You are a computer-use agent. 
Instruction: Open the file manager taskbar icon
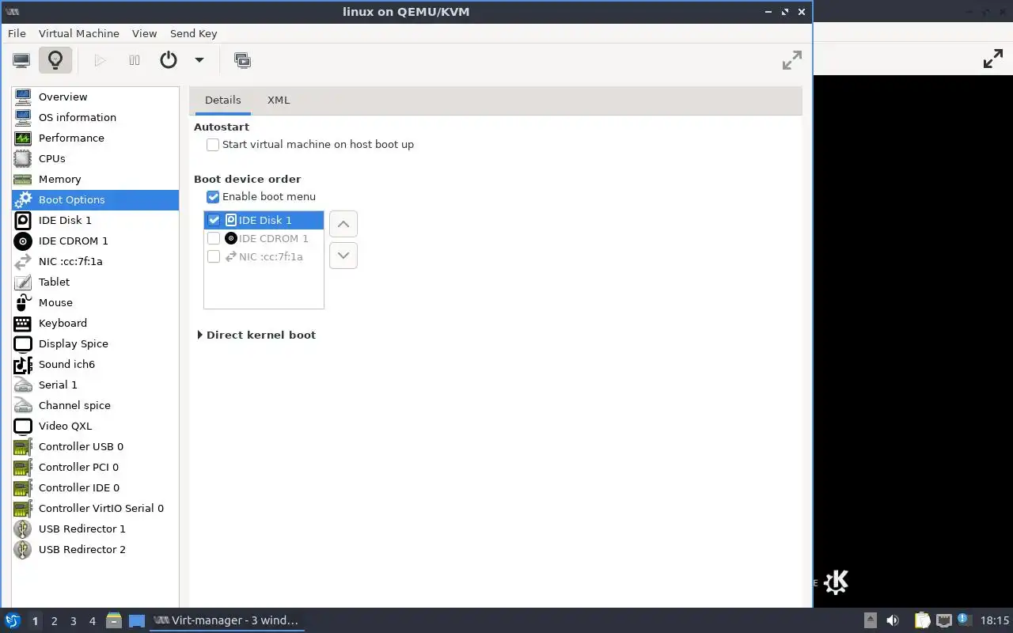[x=114, y=620]
